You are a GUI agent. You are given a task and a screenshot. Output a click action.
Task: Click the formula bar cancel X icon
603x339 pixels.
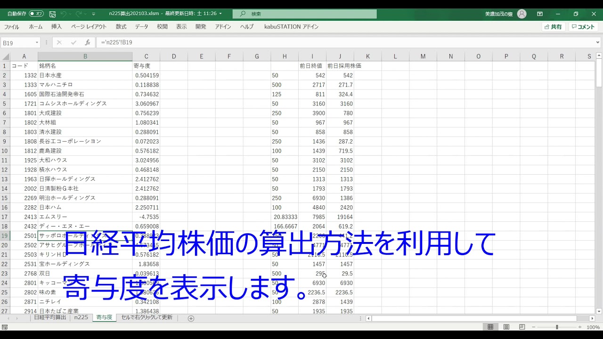pyautogui.click(x=59, y=42)
